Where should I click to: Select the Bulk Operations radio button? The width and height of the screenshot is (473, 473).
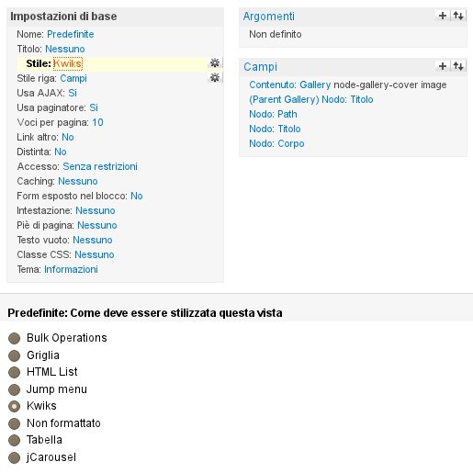coord(14,339)
